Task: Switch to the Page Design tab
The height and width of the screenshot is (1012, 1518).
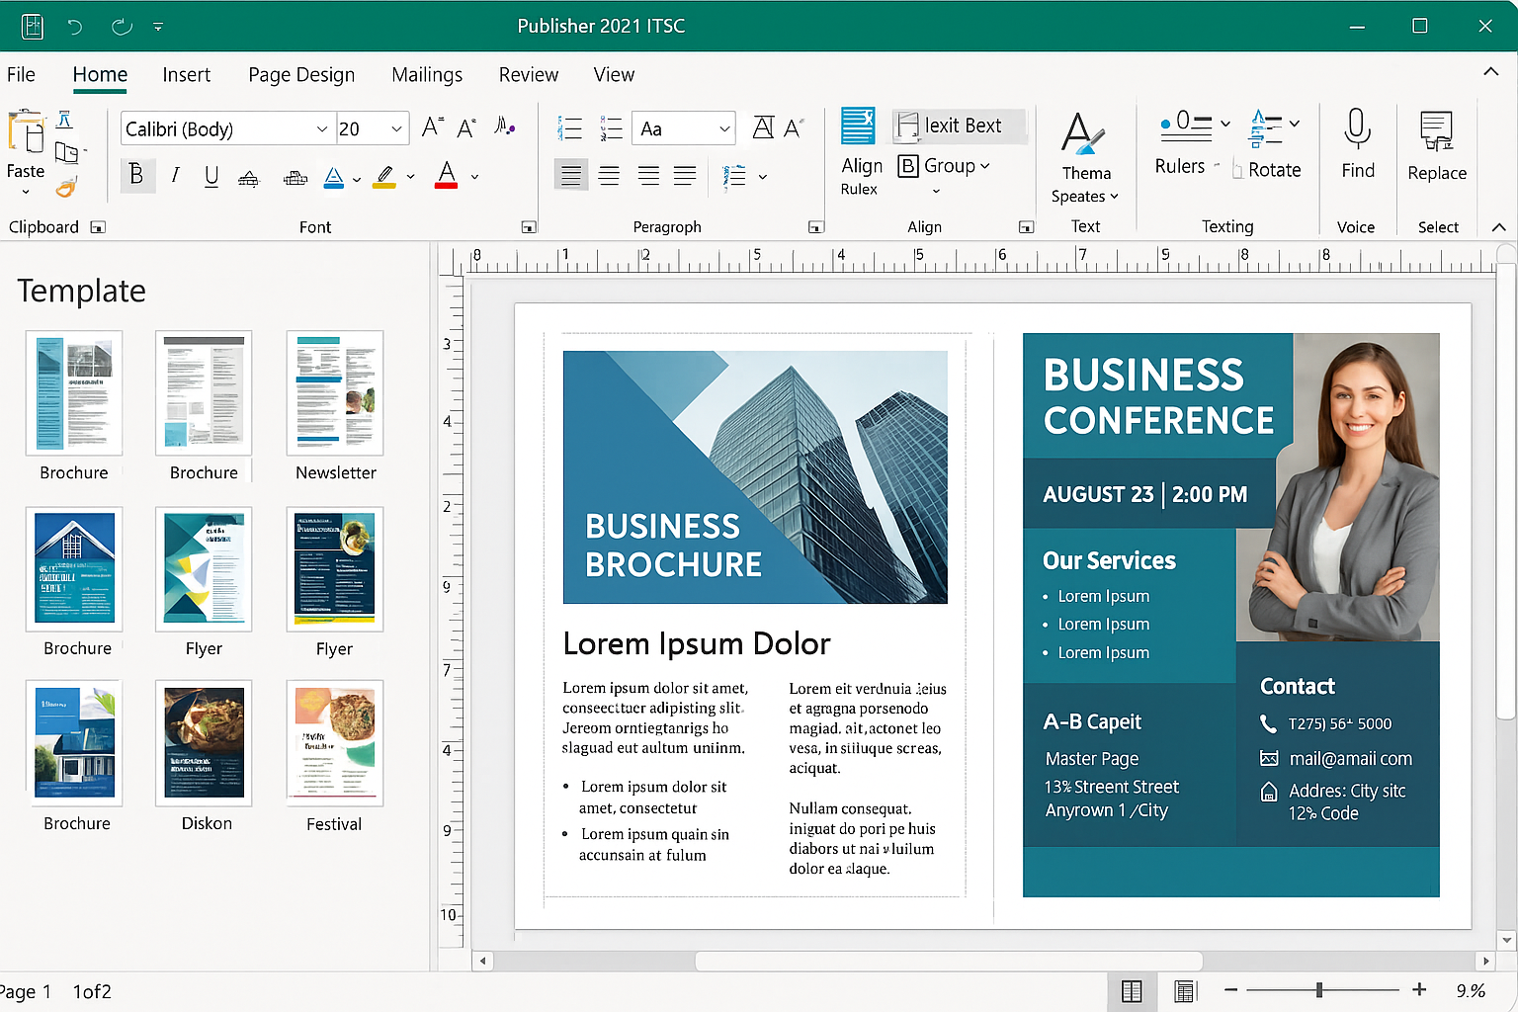Action: (x=301, y=75)
